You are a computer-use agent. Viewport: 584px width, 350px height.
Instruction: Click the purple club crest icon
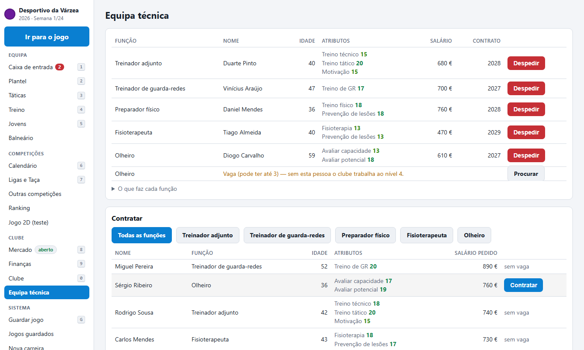(x=10, y=14)
